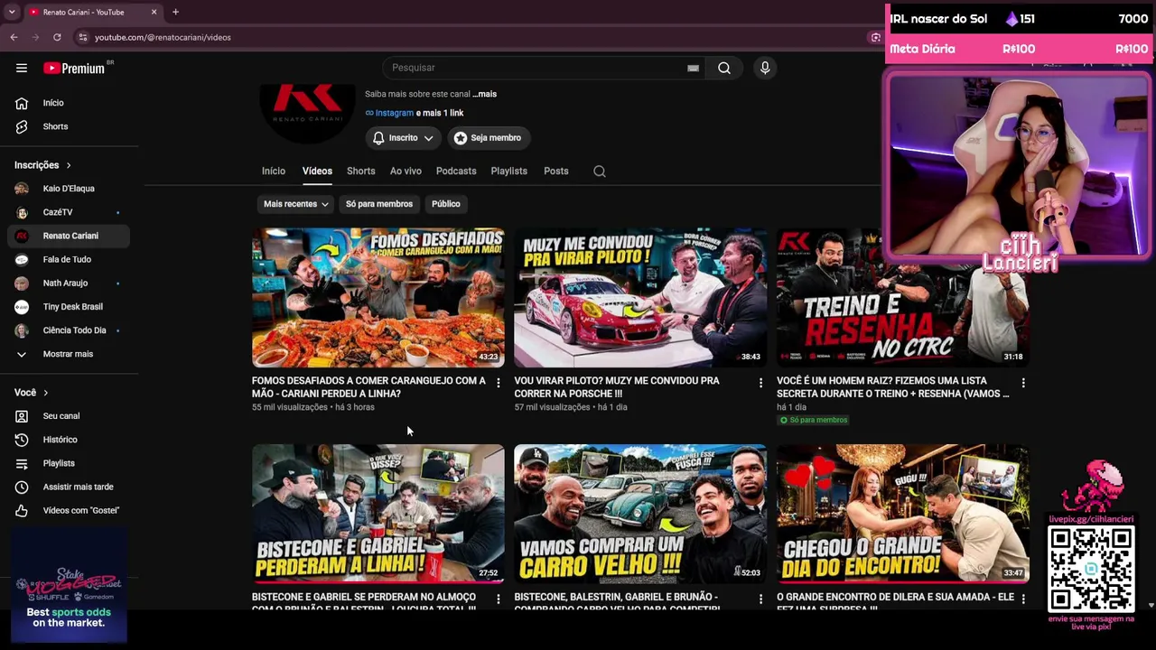Open options for Bistecone e Gabriel almoço video
The width and height of the screenshot is (1156, 650).
click(x=498, y=599)
